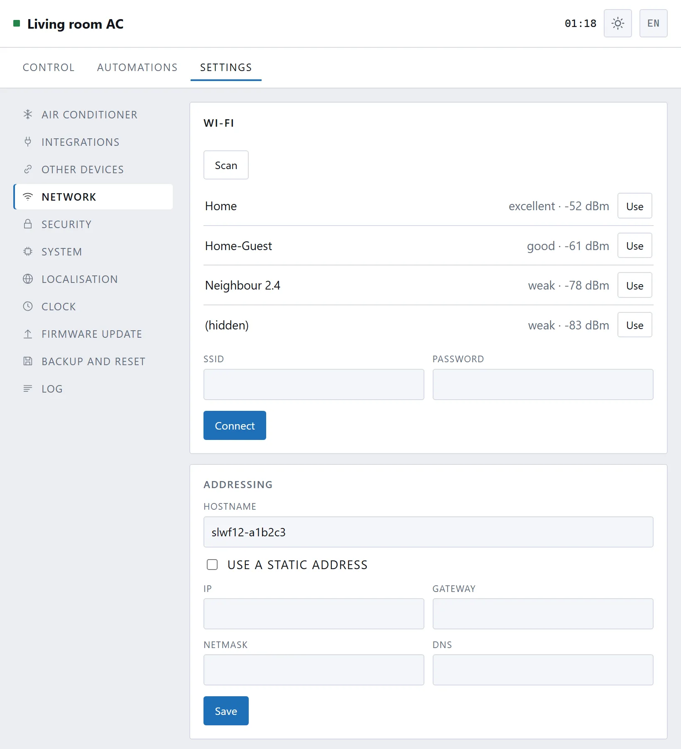Screen dimensions: 681x749
Task: Click the Other Devices link icon
Action: click(28, 169)
